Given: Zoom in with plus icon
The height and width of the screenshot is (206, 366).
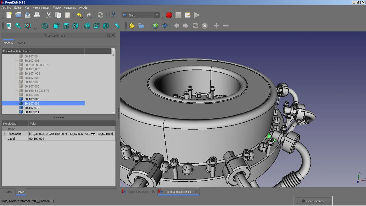Looking at the screenshot, I should 216,26.
